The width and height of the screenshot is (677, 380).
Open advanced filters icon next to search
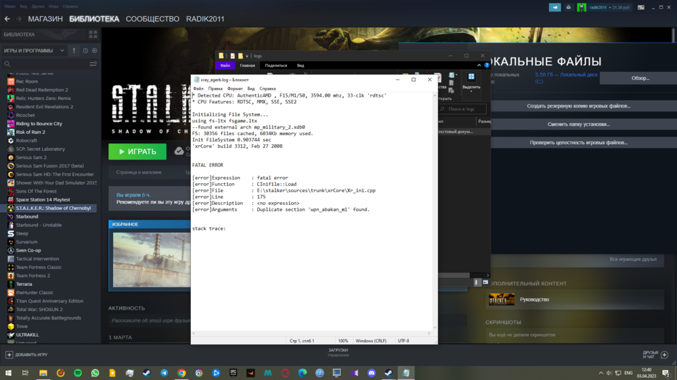click(93, 64)
